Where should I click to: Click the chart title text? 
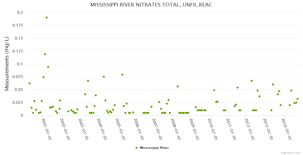click(151, 5)
